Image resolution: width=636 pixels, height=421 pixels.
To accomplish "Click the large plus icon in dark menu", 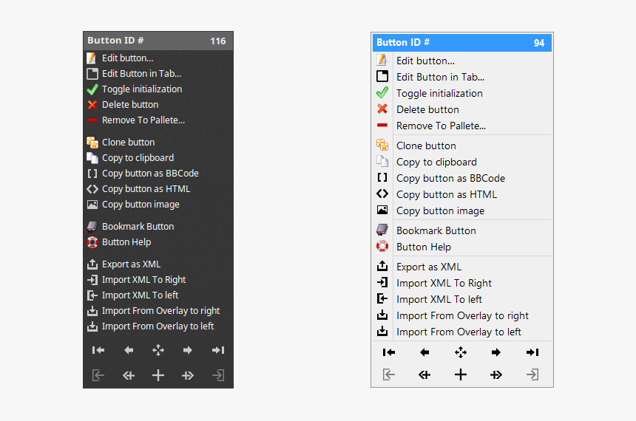I will 158,375.
